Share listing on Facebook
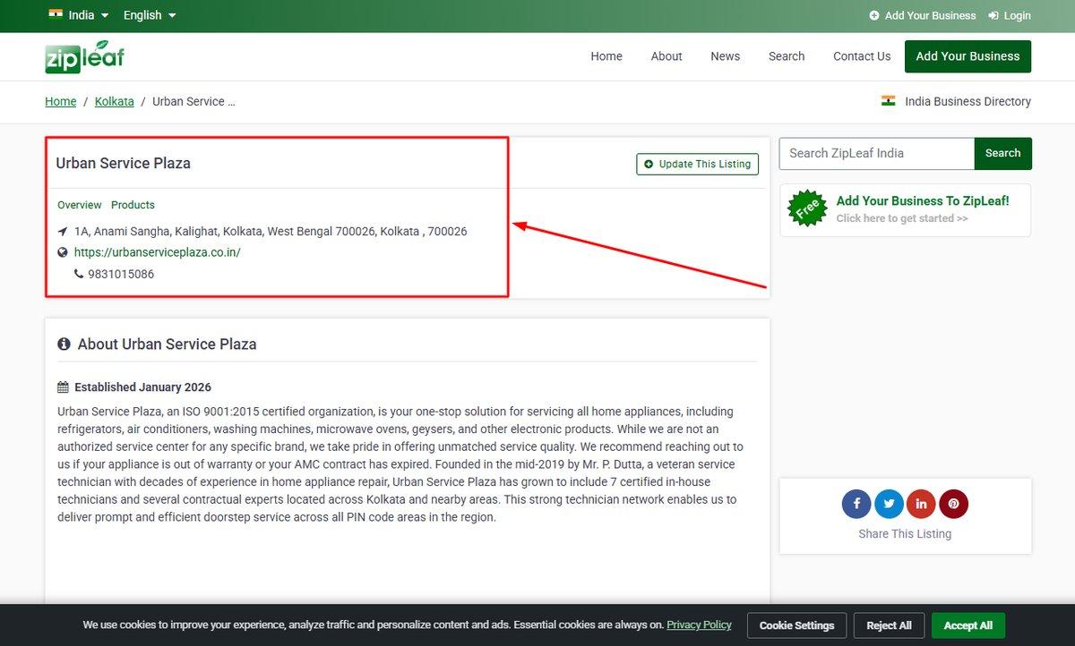 point(856,504)
